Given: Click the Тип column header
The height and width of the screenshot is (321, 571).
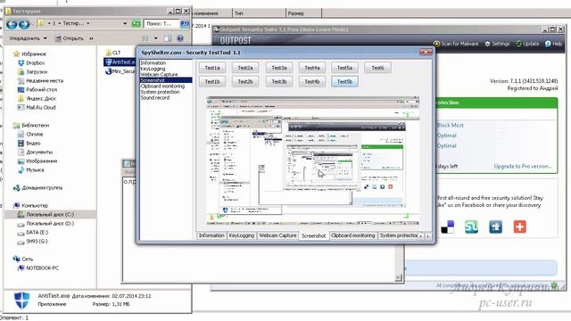Looking at the screenshot, I should pos(259,13).
